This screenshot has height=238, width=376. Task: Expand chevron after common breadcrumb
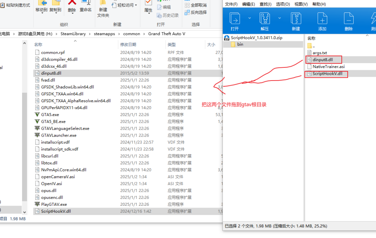coord(144,34)
